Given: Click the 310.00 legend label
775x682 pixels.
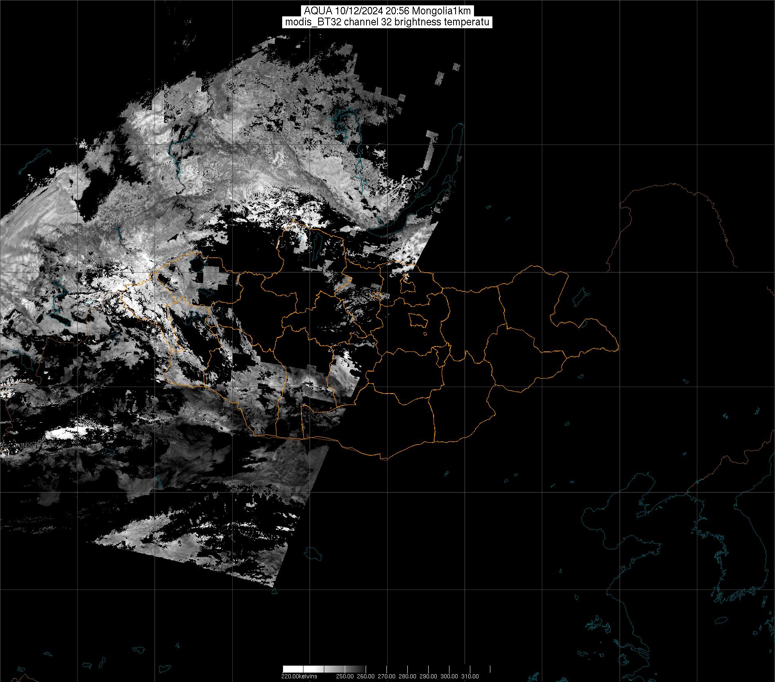Looking at the screenshot, I should pos(470,676).
